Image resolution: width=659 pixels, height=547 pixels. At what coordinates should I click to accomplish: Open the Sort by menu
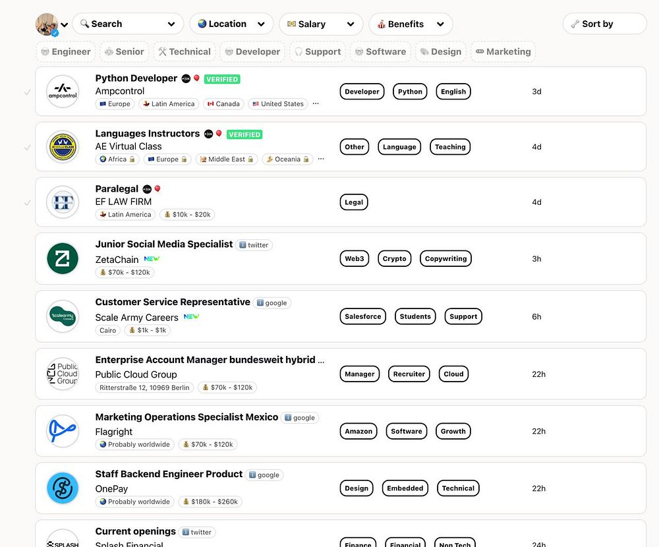[x=604, y=24]
